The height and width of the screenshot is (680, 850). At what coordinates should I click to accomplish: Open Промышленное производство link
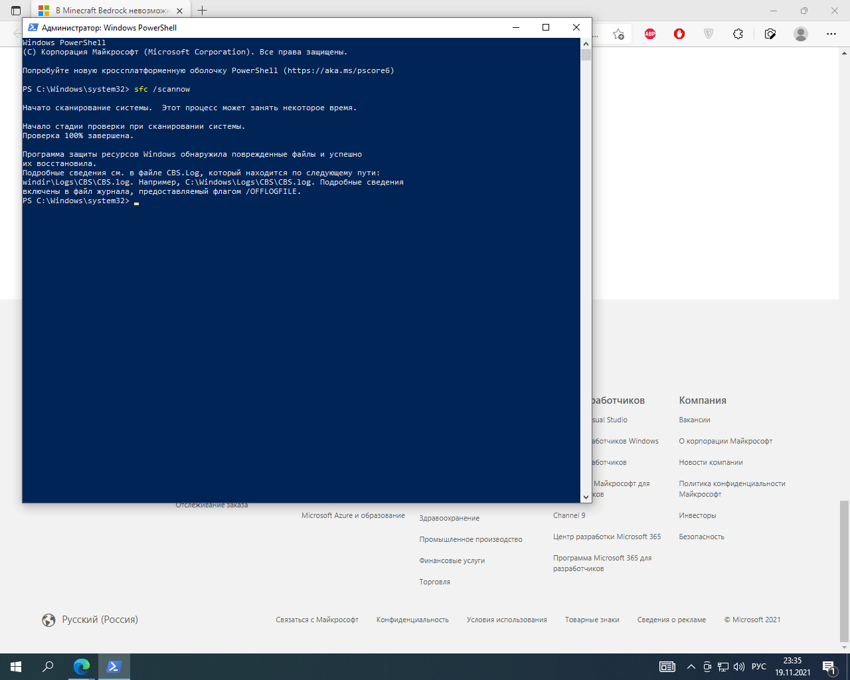471,539
